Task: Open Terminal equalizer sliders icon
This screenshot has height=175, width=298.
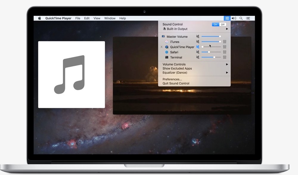Action: [225, 57]
